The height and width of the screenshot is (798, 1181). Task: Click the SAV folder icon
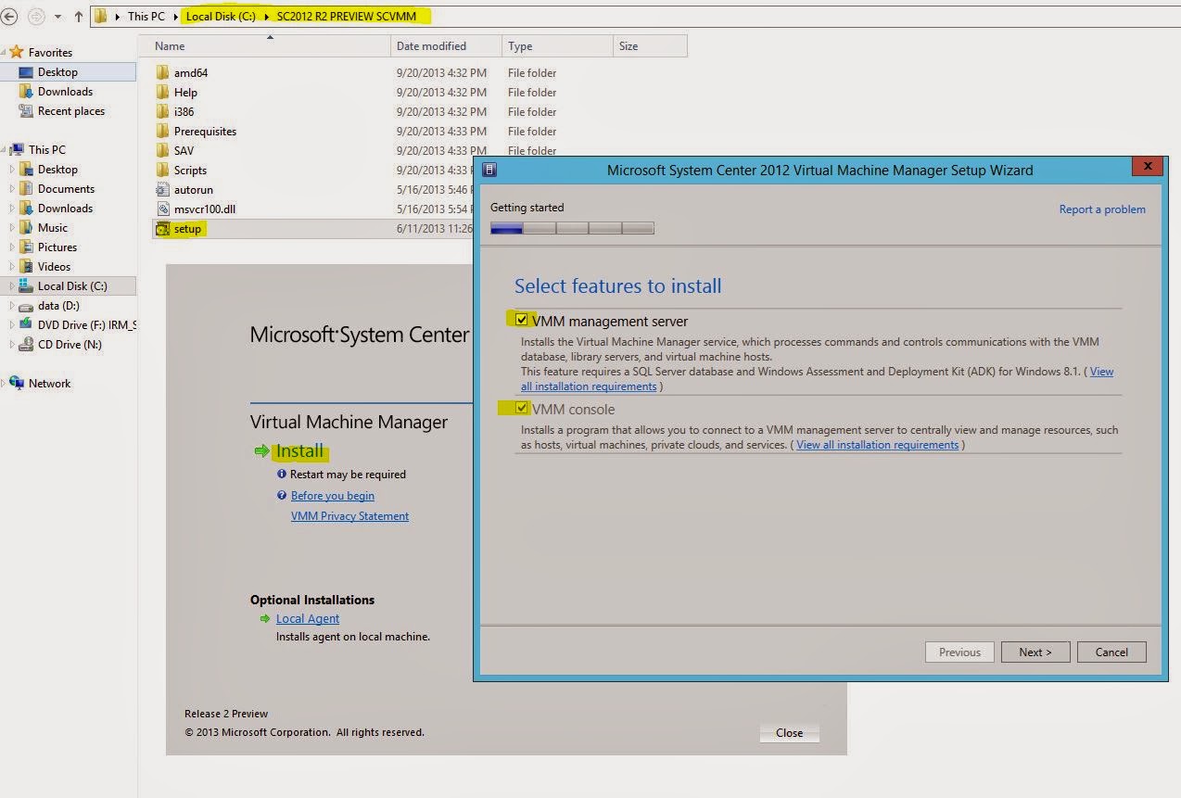163,150
